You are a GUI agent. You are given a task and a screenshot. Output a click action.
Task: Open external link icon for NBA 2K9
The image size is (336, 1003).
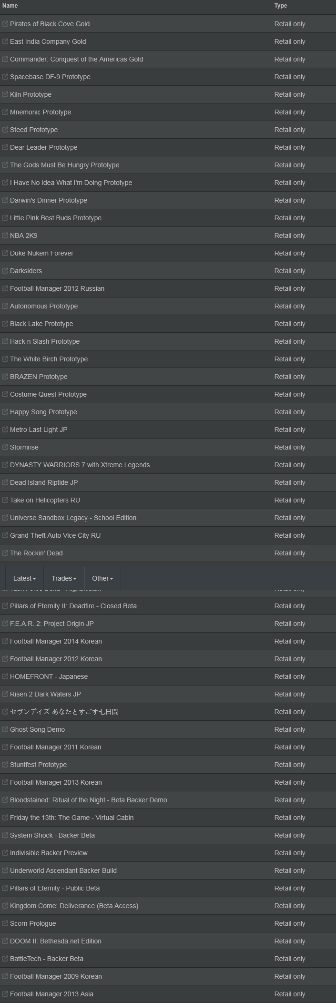5,235
